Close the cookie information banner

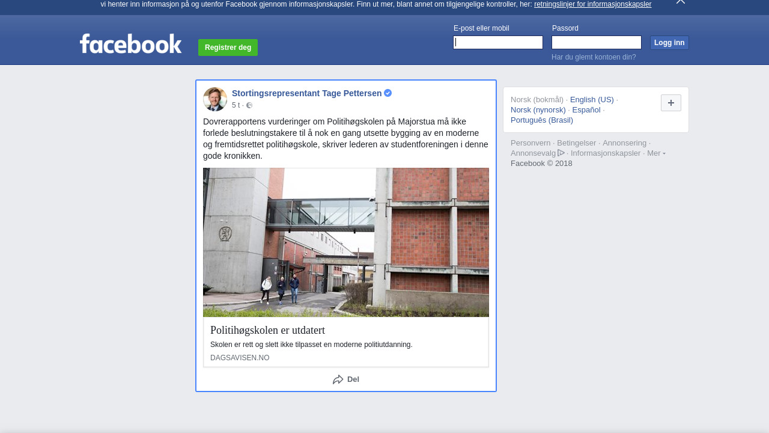click(x=681, y=2)
